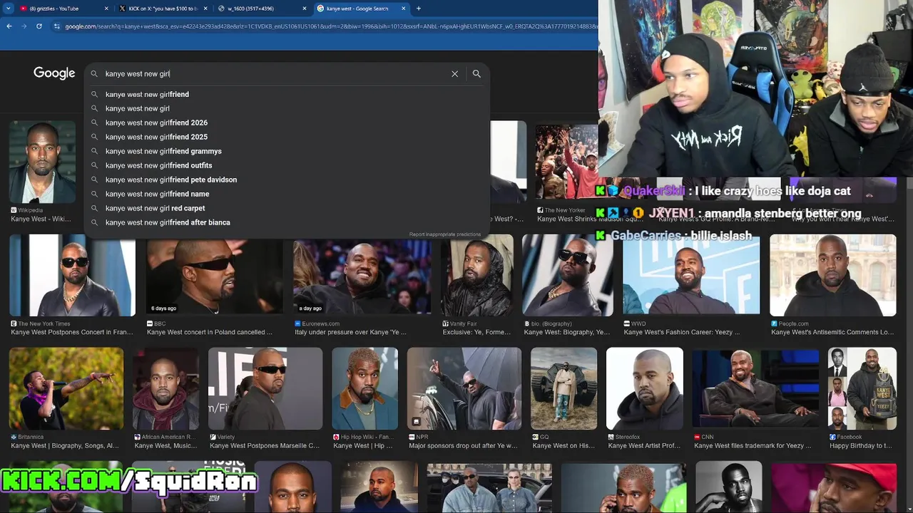Open The New Yorker Madison Square image
The width and height of the screenshot is (913, 513).
[x=567, y=162]
